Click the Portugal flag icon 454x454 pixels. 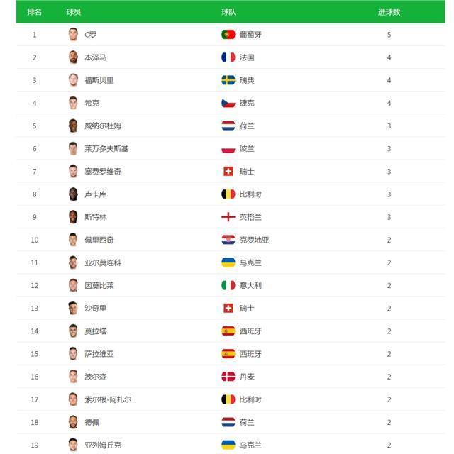[228, 35]
